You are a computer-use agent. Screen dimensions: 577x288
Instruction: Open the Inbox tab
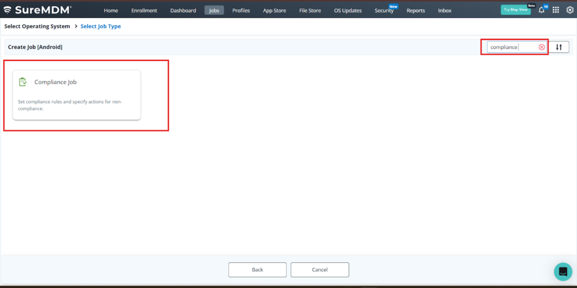point(445,11)
